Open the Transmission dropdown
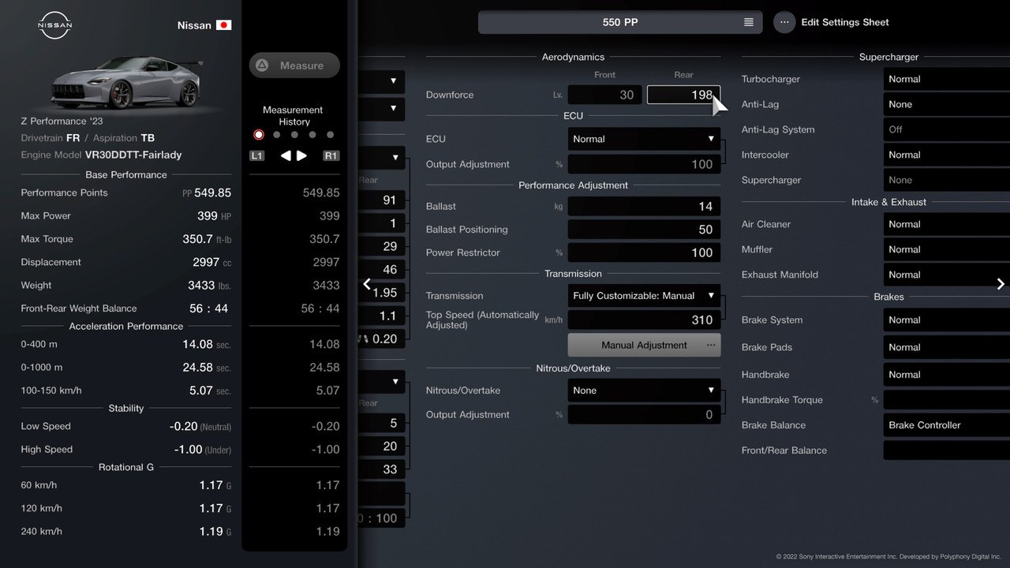The width and height of the screenshot is (1010, 568). click(x=644, y=296)
